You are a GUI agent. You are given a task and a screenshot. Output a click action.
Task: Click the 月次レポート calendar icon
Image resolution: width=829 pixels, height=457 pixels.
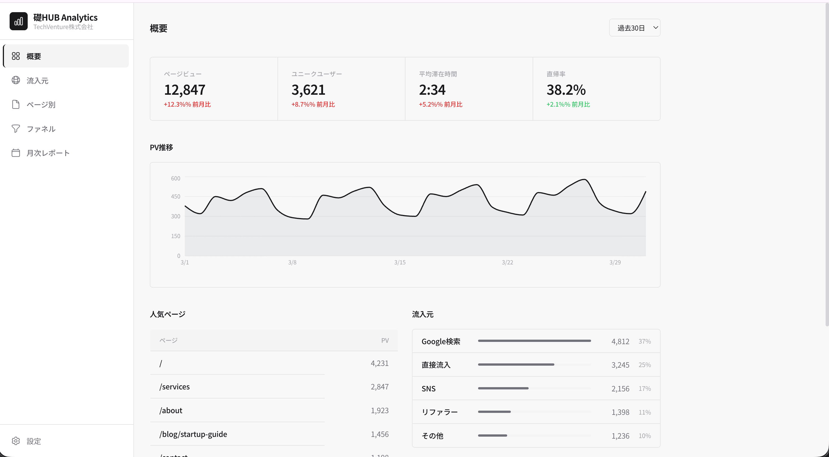tap(16, 153)
